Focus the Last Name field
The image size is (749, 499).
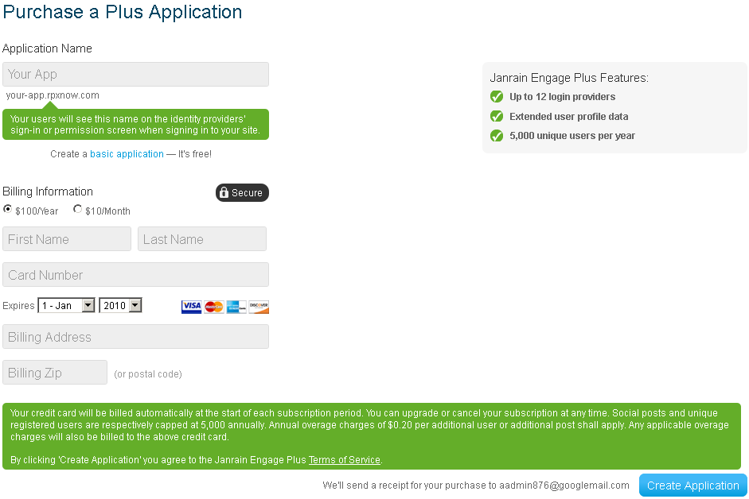(x=202, y=239)
